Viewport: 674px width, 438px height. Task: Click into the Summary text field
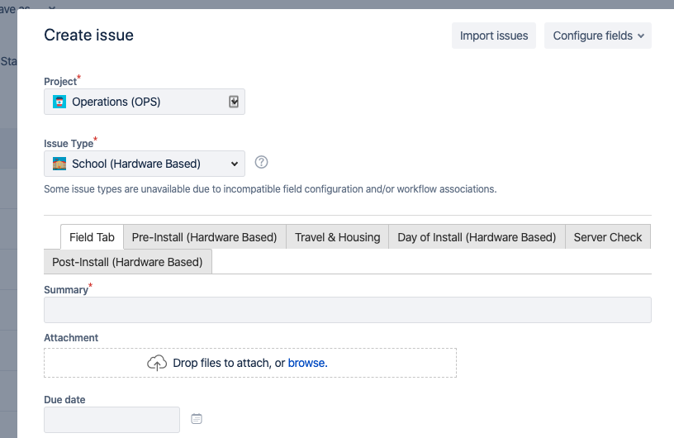pyautogui.click(x=348, y=310)
